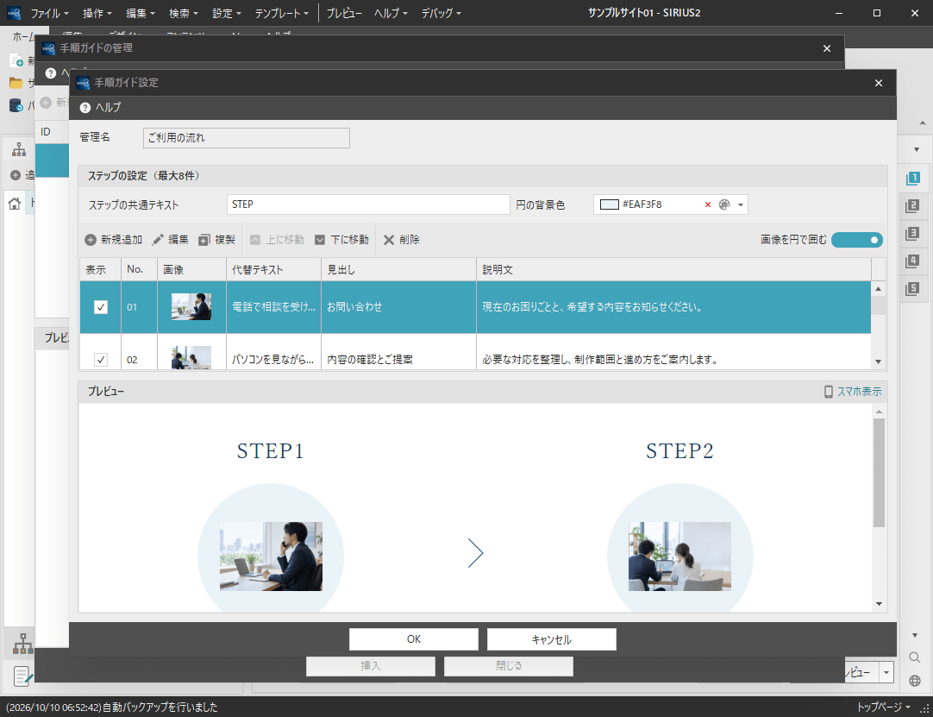Image resolution: width=933 pixels, height=717 pixels.
Task: Open the 編集 menu in the menu bar
Action: (x=141, y=13)
